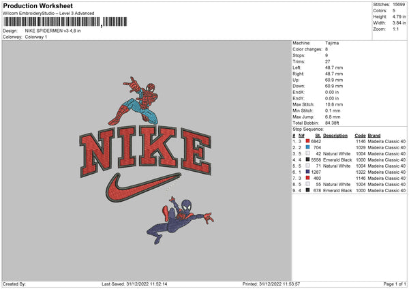Click the red NIKE lettering in preview
This screenshot has width=409, height=289.
point(146,151)
